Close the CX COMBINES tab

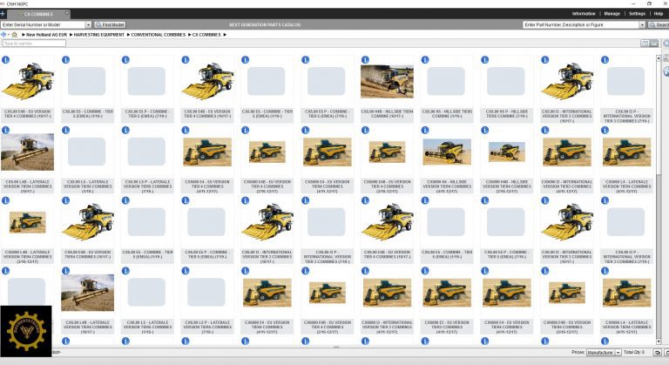pos(67,13)
